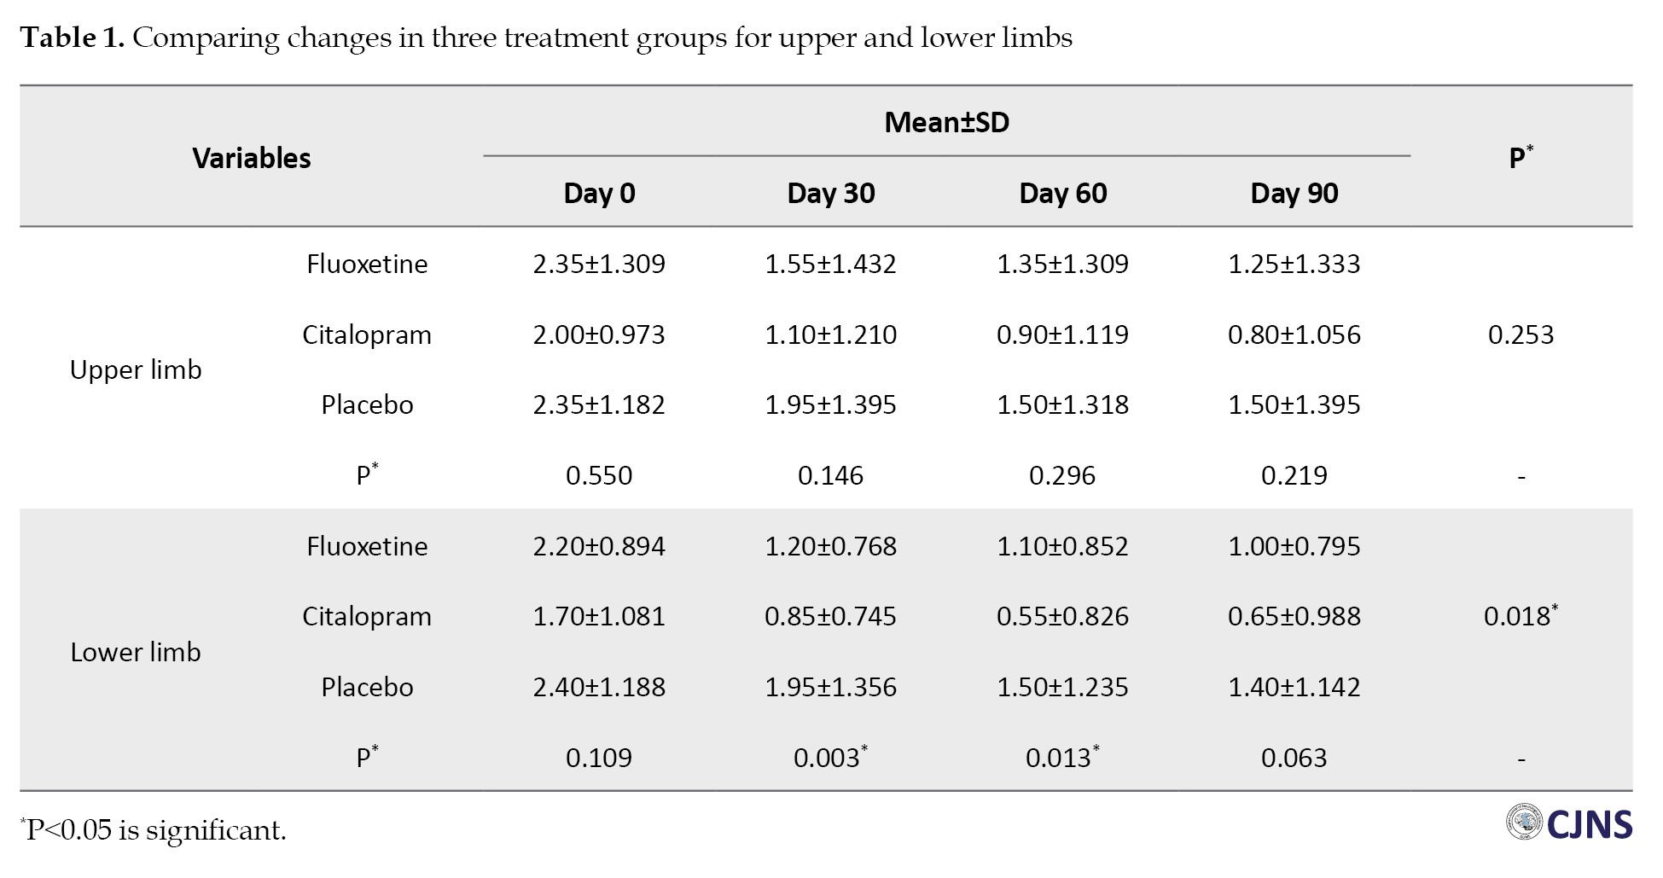This screenshot has height=878, width=1663.
Task: Select the 0.65±0.988 cell
Action: click(1294, 616)
